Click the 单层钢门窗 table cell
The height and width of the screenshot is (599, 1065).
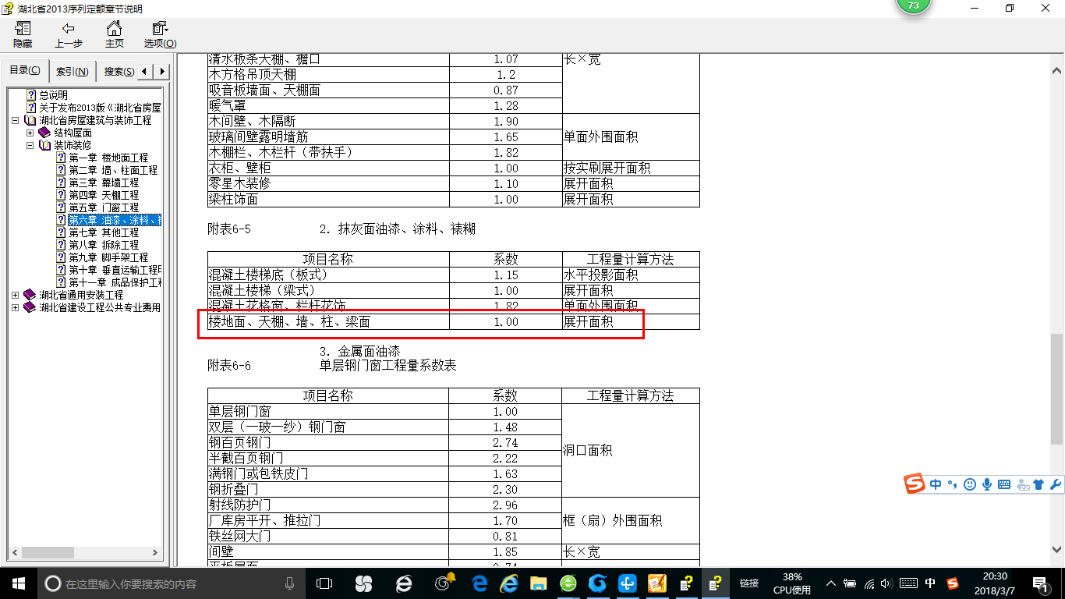tap(328, 411)
